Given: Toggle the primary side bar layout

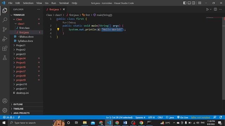Looking at the screenshot, I should [185, 3].
